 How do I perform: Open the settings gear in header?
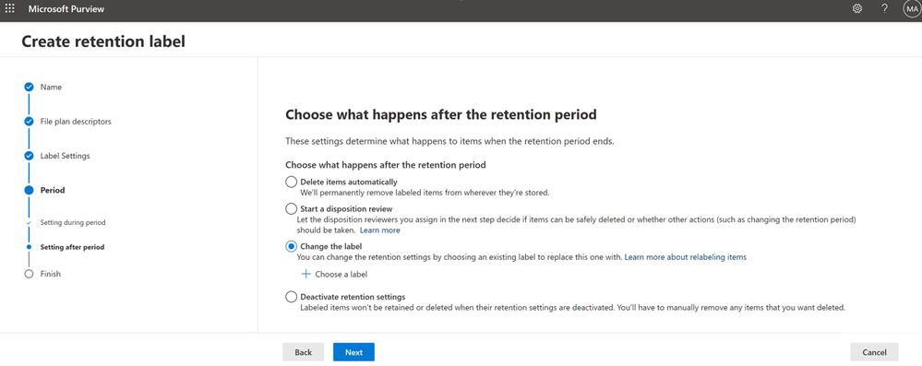(857, 9)
